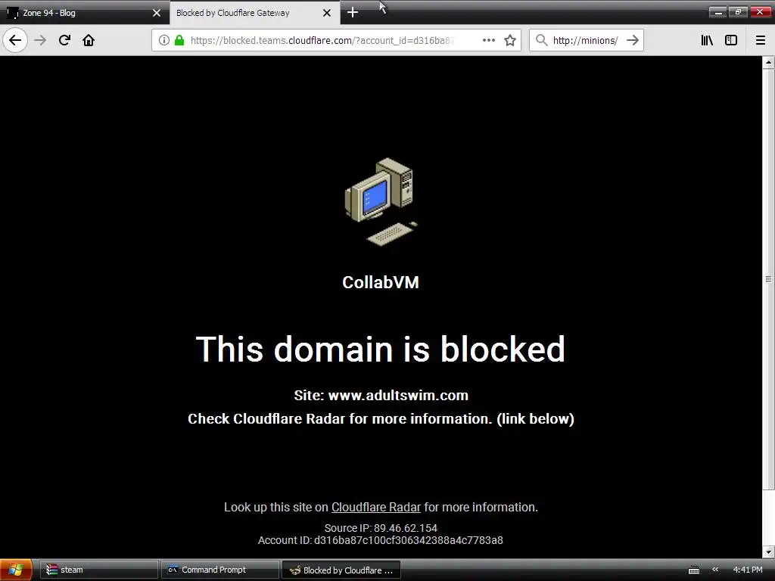Image resolution: width=775 pixels, height=581 pixels.
Task: Click the search box containing http://minions/
Action: coord(586,40)
